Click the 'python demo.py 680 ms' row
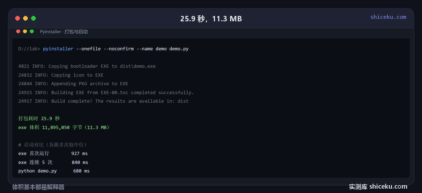This screenshot has width=422, height=193. pyautogui.click(x=54, y=171)
